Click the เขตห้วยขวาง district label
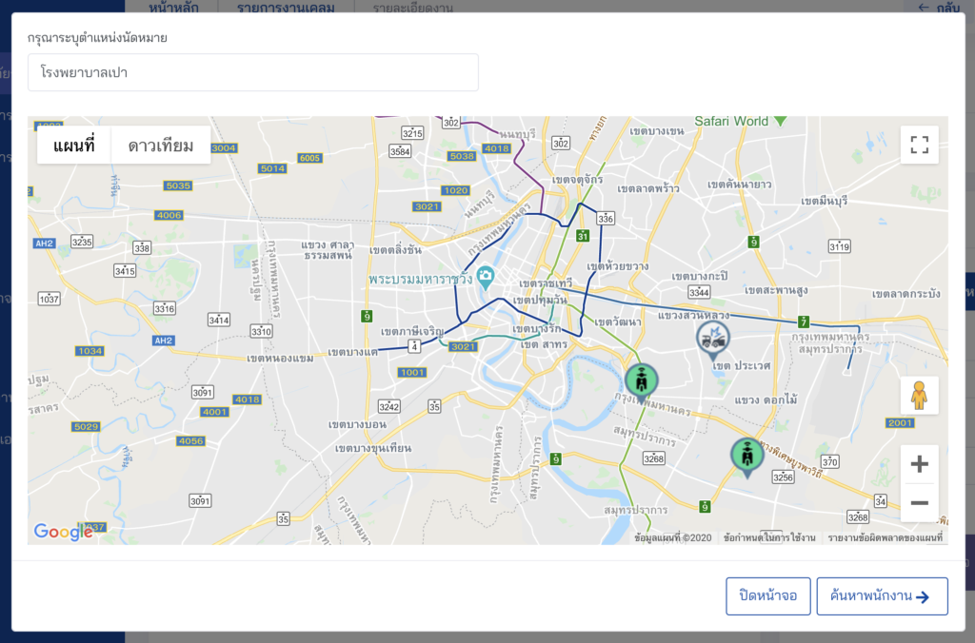The height and width of the screenshot is (643, 975). 617,266
